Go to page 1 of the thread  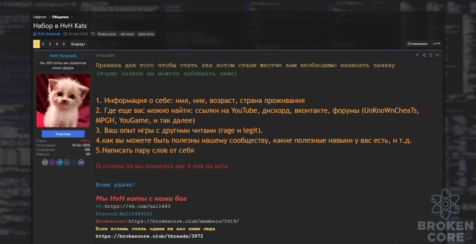coord(36,44)
